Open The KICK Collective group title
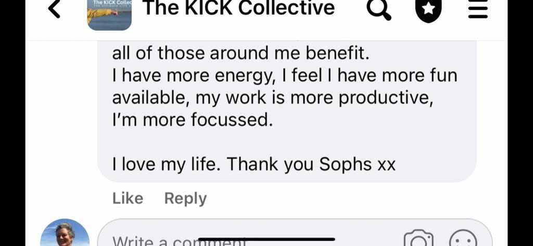The height and width of the screenshot is (246, 533). tap(238, 8)
